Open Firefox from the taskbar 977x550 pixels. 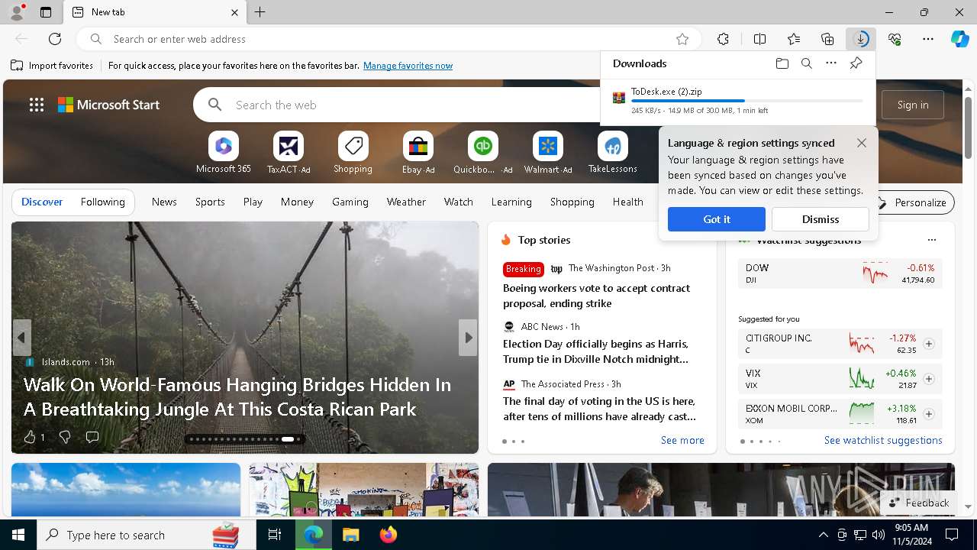click(389, 535)
